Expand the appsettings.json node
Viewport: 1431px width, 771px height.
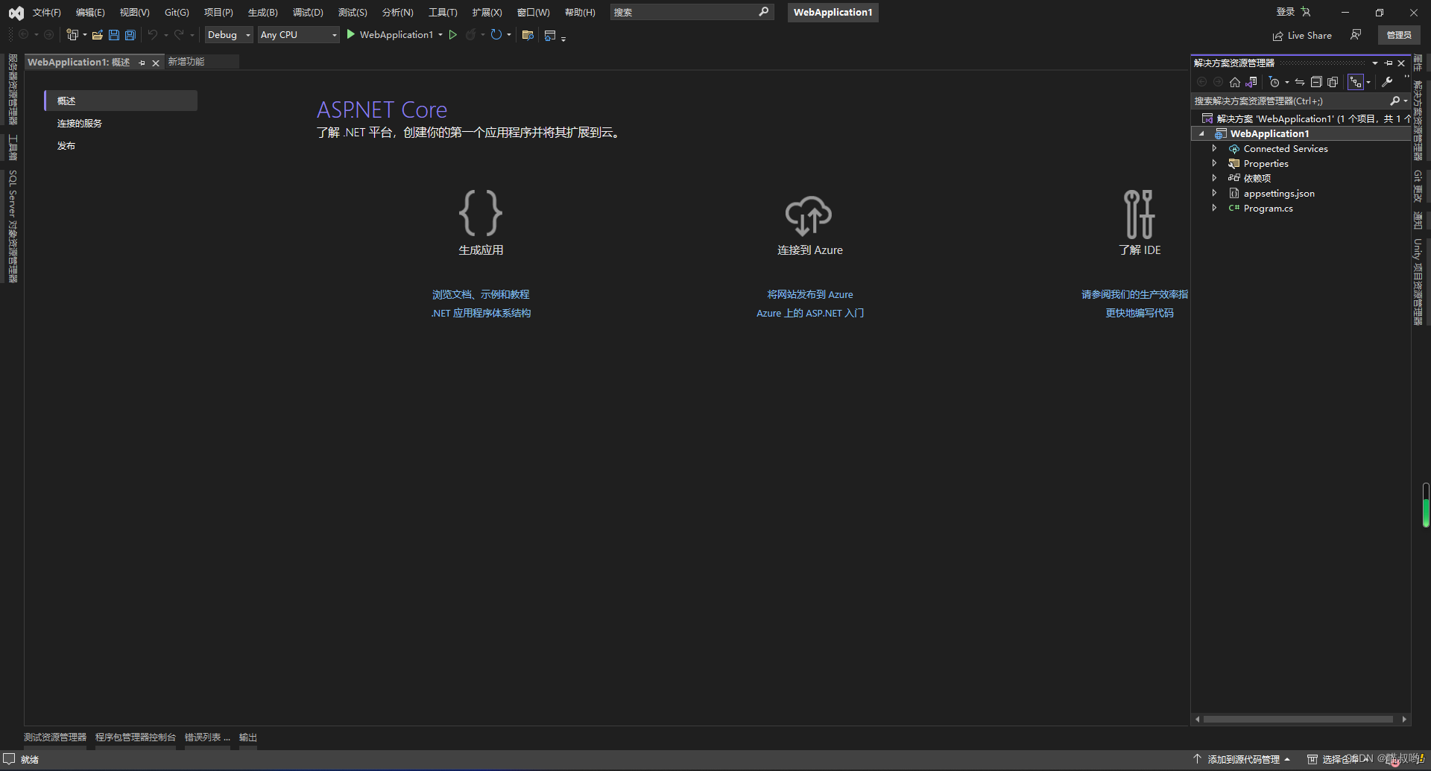[1214, 193]
